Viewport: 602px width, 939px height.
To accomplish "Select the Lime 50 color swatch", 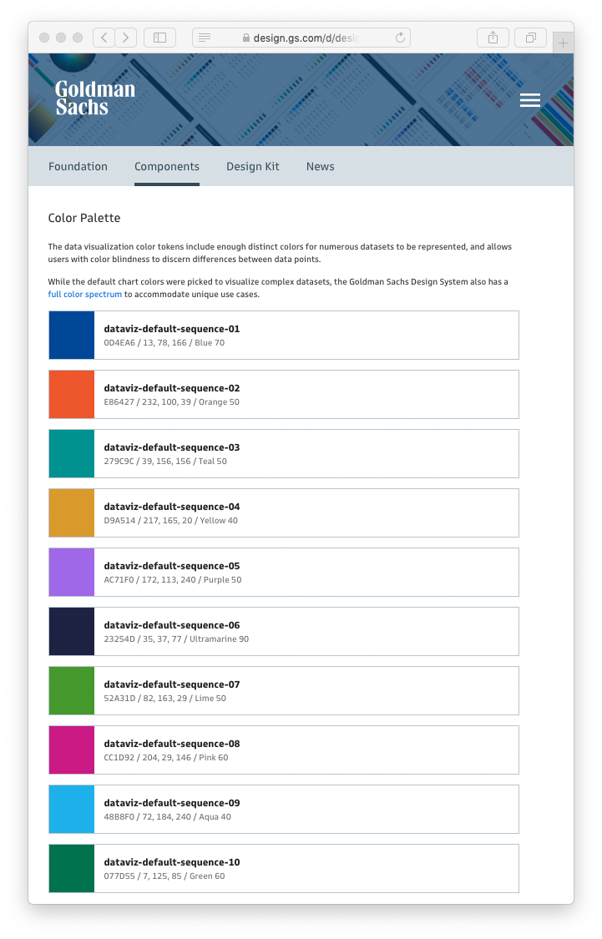I will (x=72, y=690).
